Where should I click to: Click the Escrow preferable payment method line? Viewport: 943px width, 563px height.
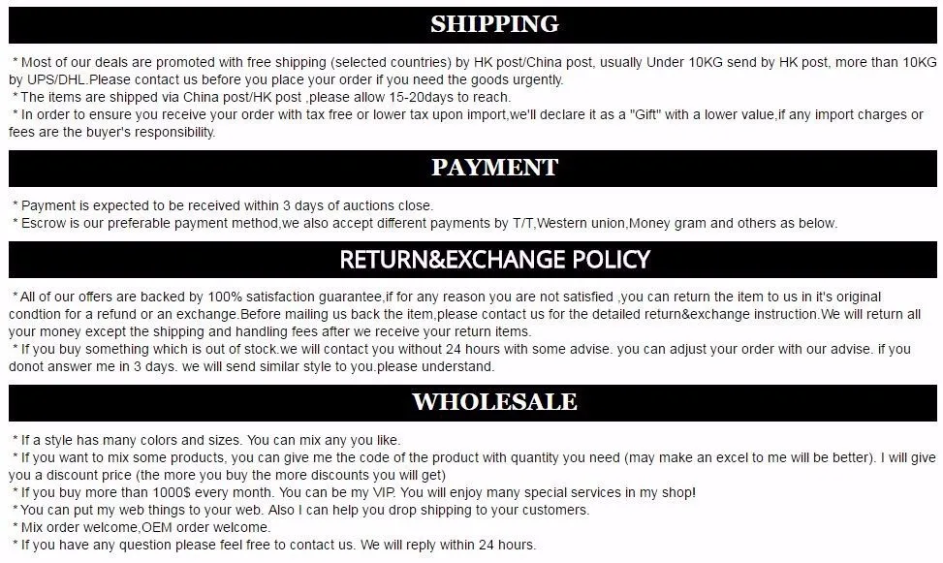click(x=424, y=223)
